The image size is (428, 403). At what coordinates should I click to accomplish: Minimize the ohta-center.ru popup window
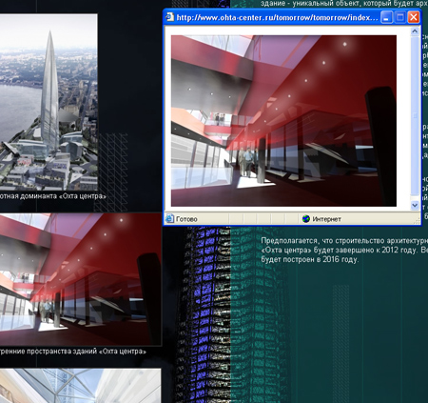click(x=386, y=17)
